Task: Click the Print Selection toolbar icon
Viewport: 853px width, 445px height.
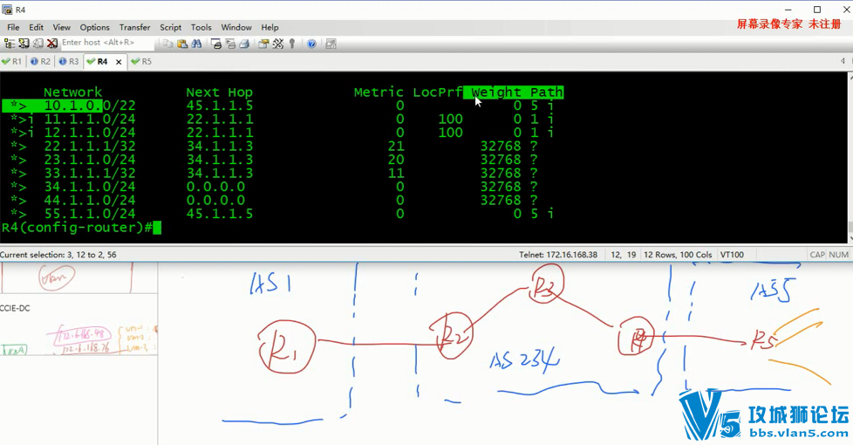Action: (230, 44)
